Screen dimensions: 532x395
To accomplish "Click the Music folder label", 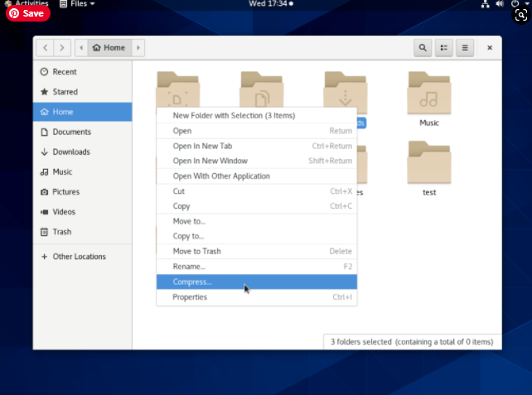I will click(429, 123).
